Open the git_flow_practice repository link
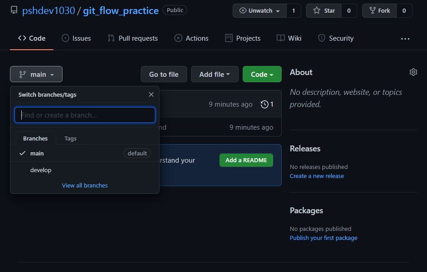 120,10
